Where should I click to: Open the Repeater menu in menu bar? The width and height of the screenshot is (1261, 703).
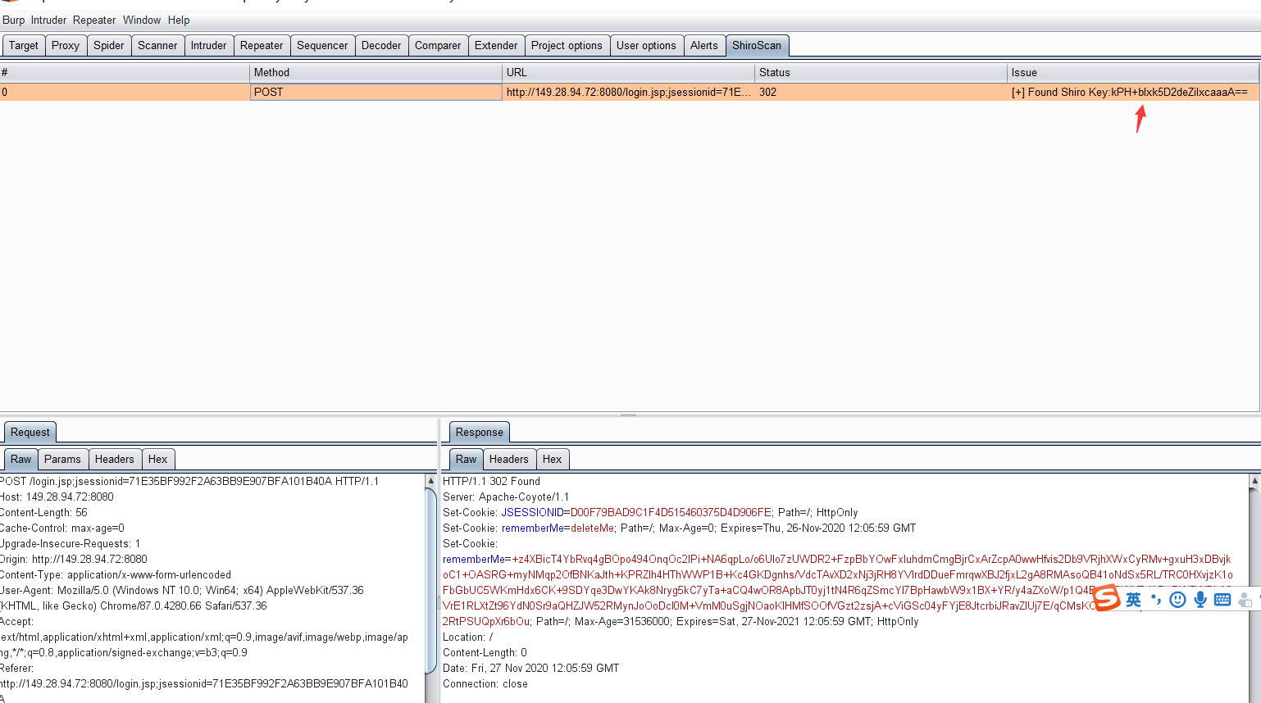(x=94, y=20)
